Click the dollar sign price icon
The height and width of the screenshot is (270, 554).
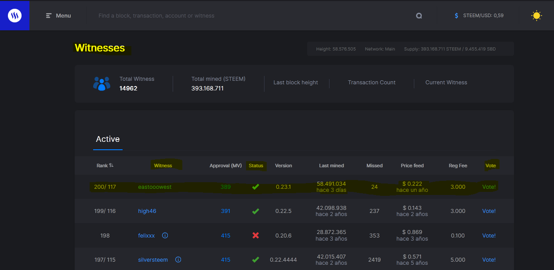point(456,15)
